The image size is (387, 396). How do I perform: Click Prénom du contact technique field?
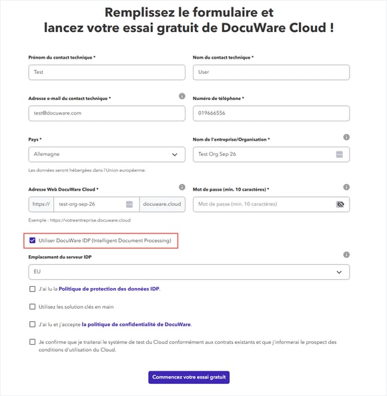pos(107,73)
